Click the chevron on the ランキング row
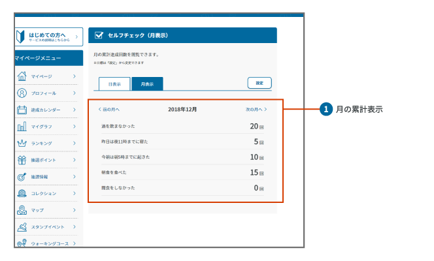Viewport: 434px width, 261px height. 74,143
